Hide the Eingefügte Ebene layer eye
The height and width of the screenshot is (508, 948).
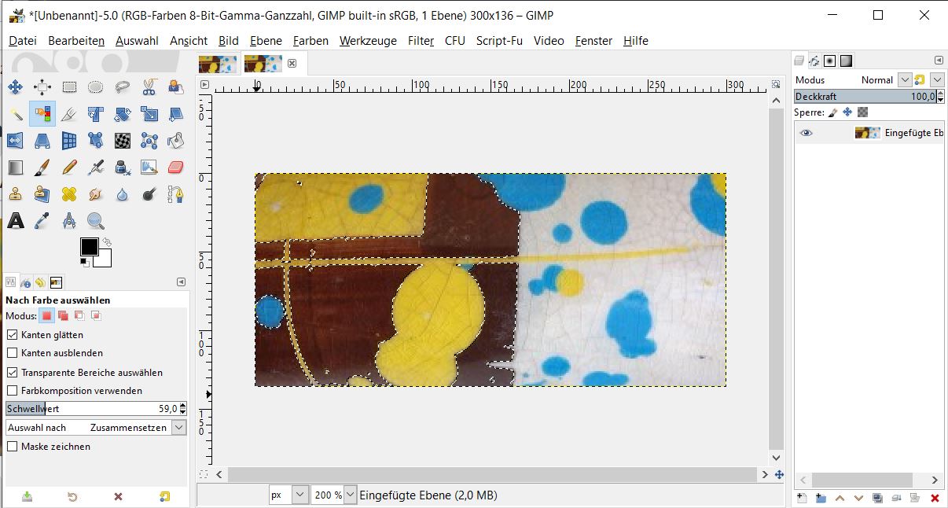click(x=806, y=133)
